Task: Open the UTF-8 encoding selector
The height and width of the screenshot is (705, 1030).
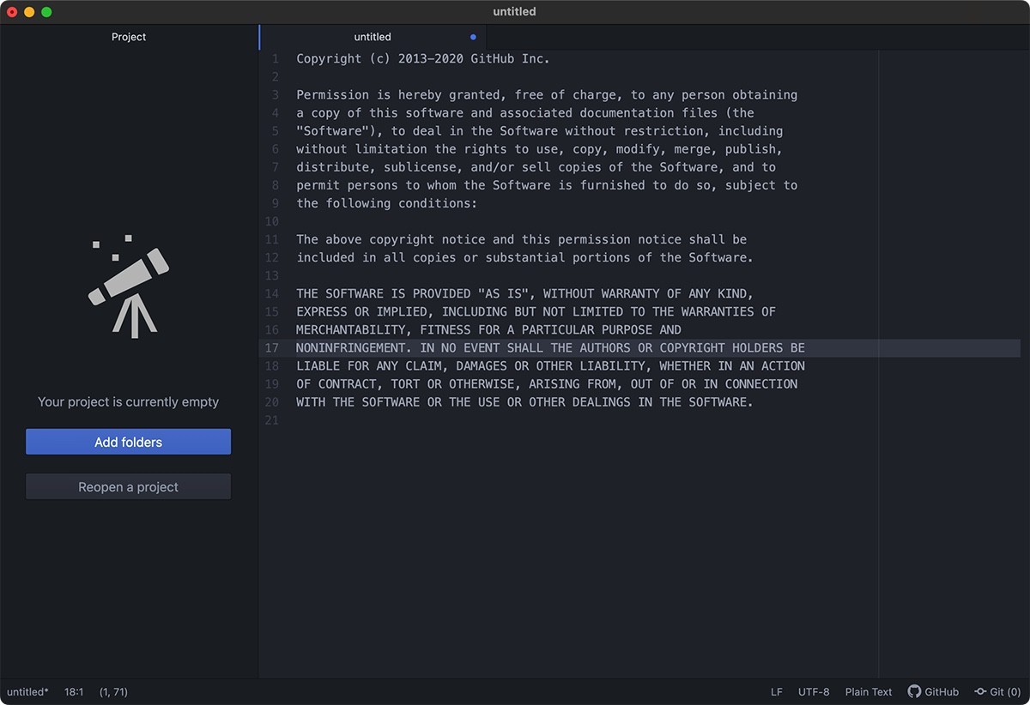Action: click(813, 691)
